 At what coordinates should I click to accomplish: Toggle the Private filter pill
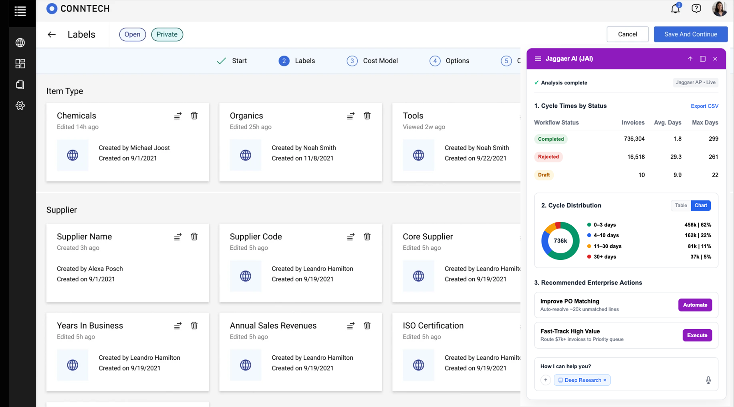click(x=167, y=34)
